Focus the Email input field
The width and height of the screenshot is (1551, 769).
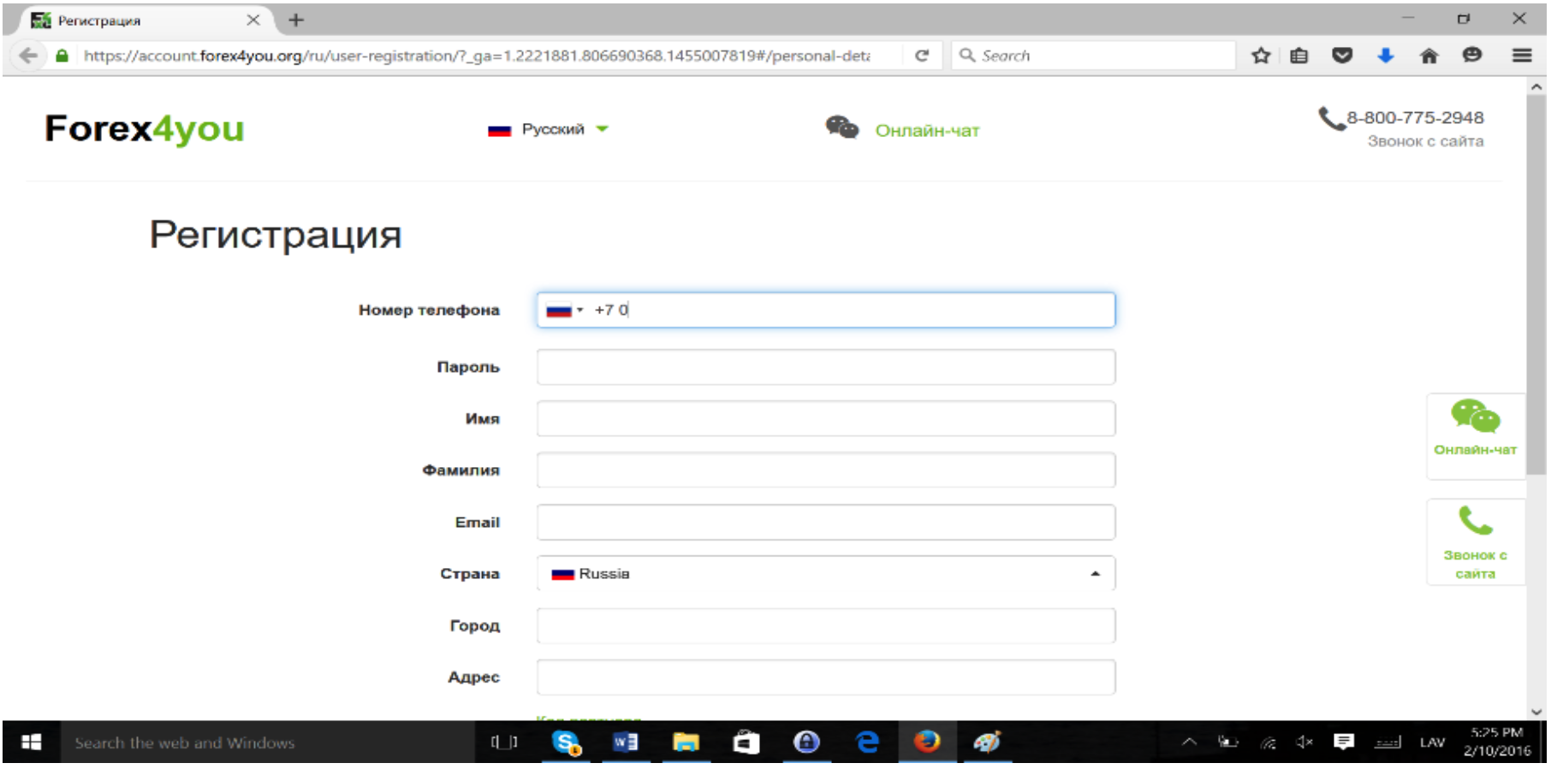coord(825,523)
